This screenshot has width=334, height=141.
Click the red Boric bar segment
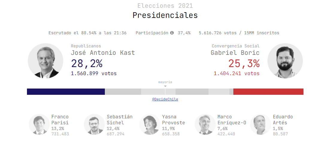coord(268,92)
